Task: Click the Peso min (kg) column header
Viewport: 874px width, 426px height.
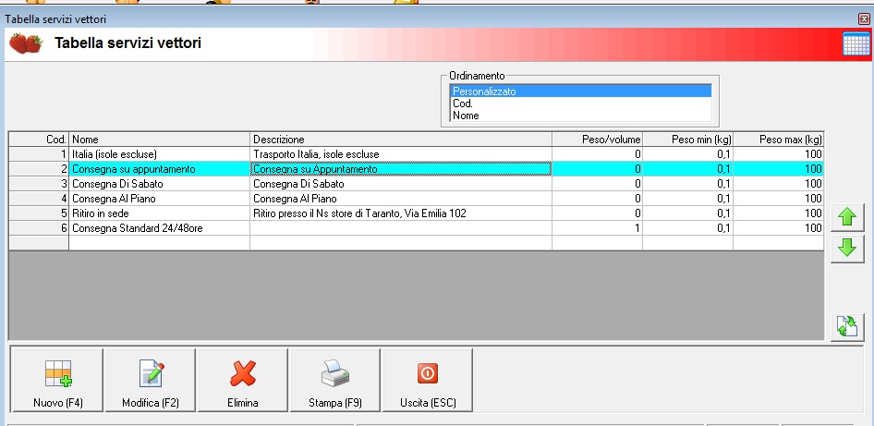Action: click(687, 140)
